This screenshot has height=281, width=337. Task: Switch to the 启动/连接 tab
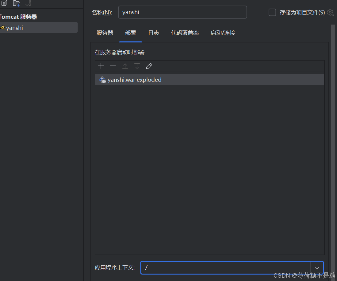223,33
